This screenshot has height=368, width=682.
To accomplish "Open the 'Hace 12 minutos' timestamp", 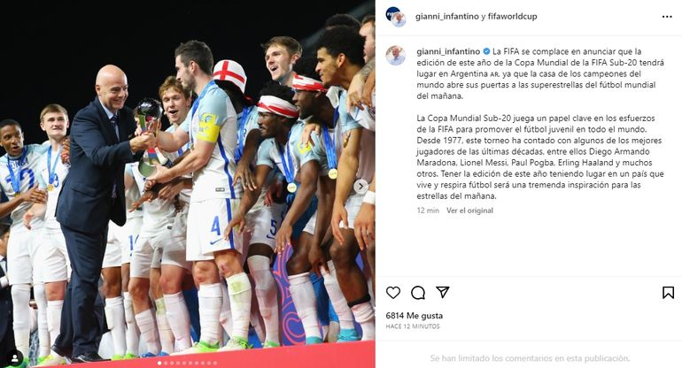I will [413, 326].
